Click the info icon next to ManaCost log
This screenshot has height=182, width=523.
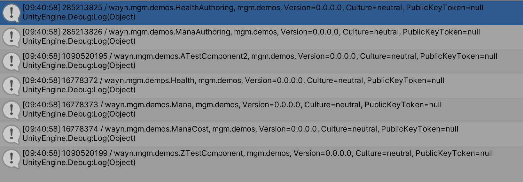pos(12,134)
